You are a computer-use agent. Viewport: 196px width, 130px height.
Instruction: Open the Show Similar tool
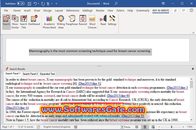click(15, 22)
